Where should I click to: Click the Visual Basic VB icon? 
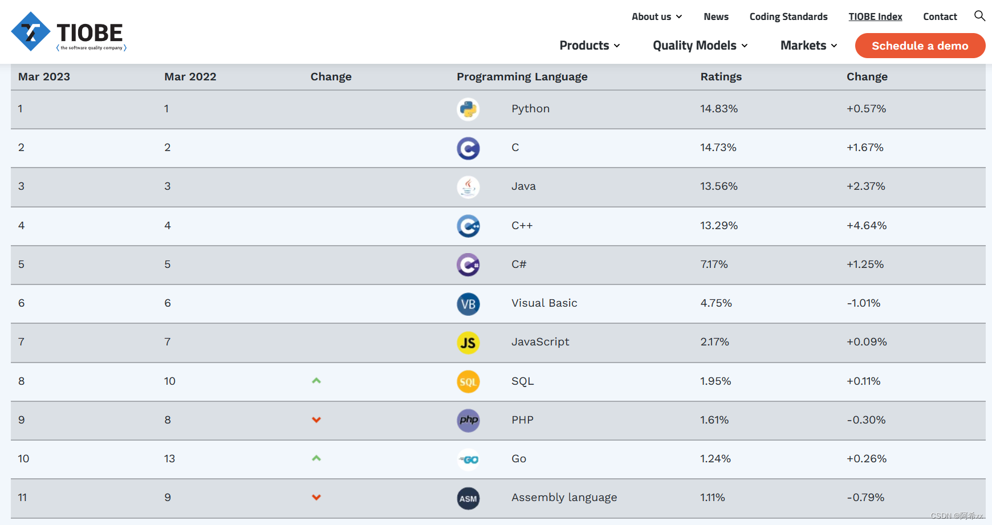point(468,304)
